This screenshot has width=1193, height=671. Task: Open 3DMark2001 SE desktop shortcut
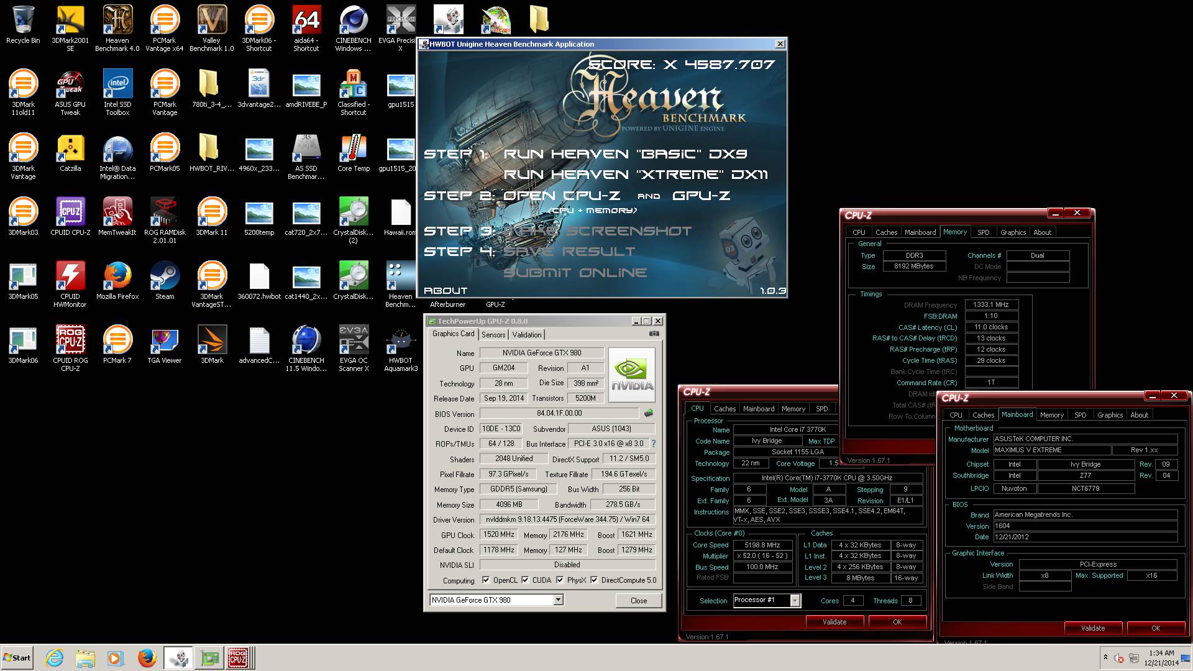[70, 29]
